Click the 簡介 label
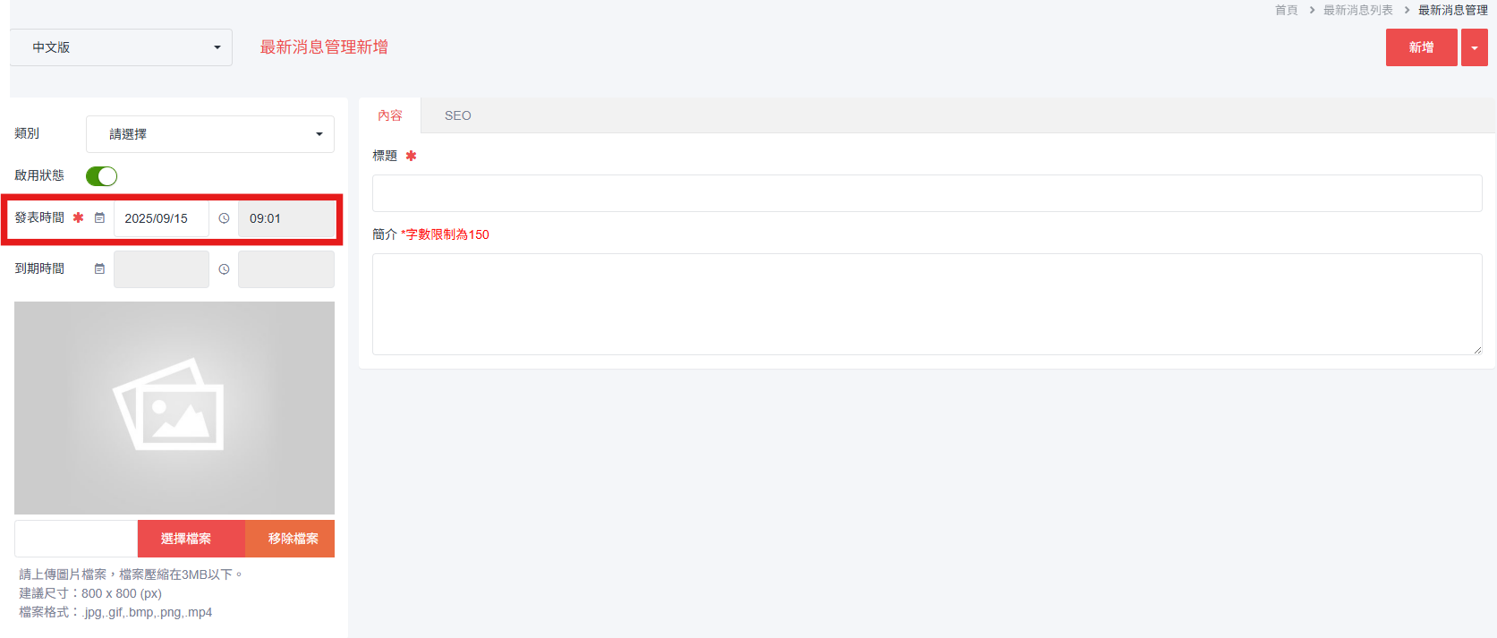This screenshot has height=638, width=1497. click(385, 234)
